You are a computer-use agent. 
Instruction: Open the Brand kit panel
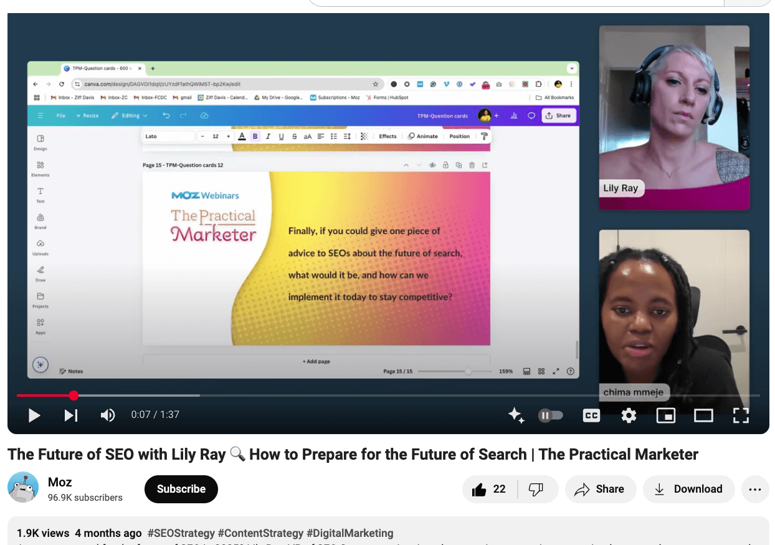coord(40,222)
